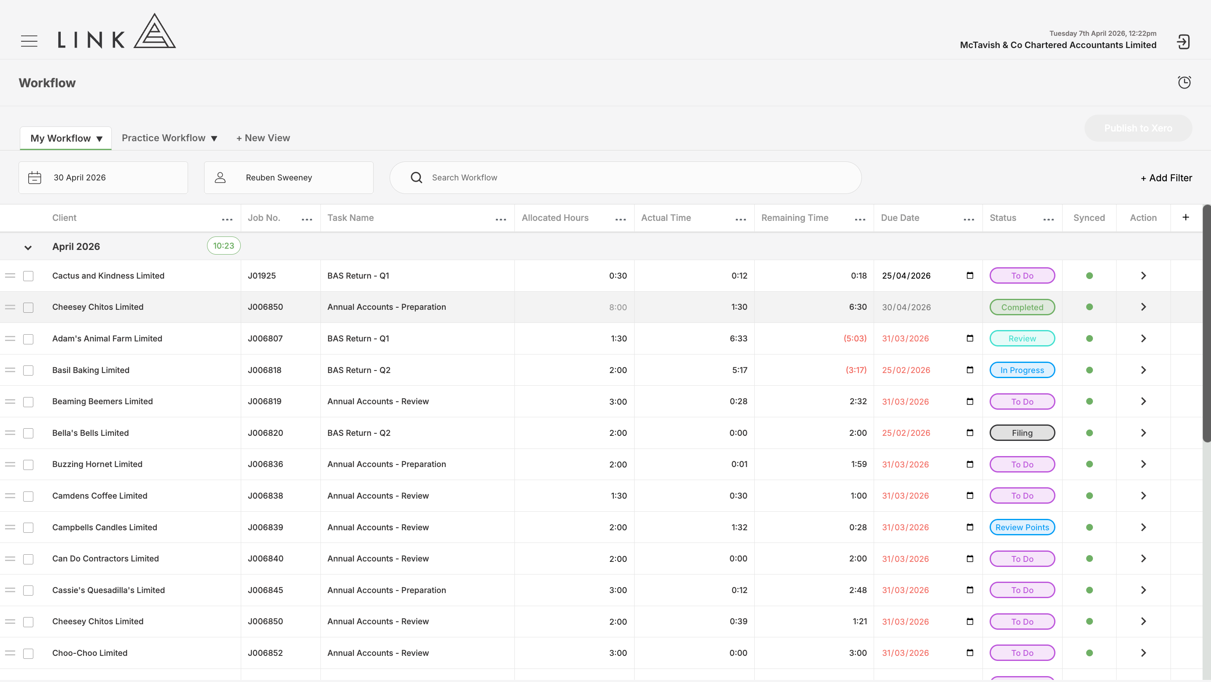The image size is (1211, 682).
Task: Change In Progress status for Basil Baking
Action: tap(1022, 370)
